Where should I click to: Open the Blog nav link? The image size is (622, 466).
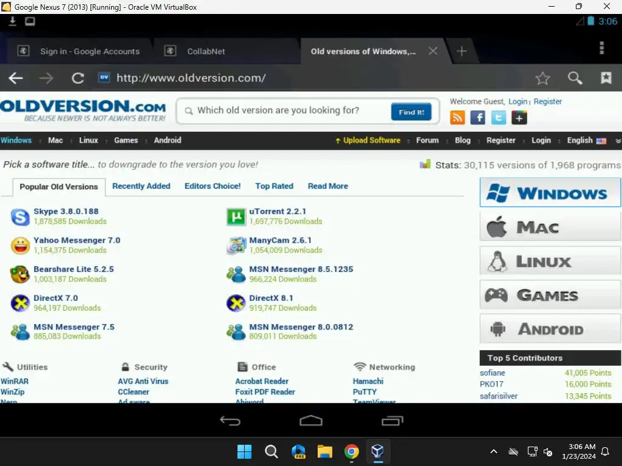click(462, 140)
